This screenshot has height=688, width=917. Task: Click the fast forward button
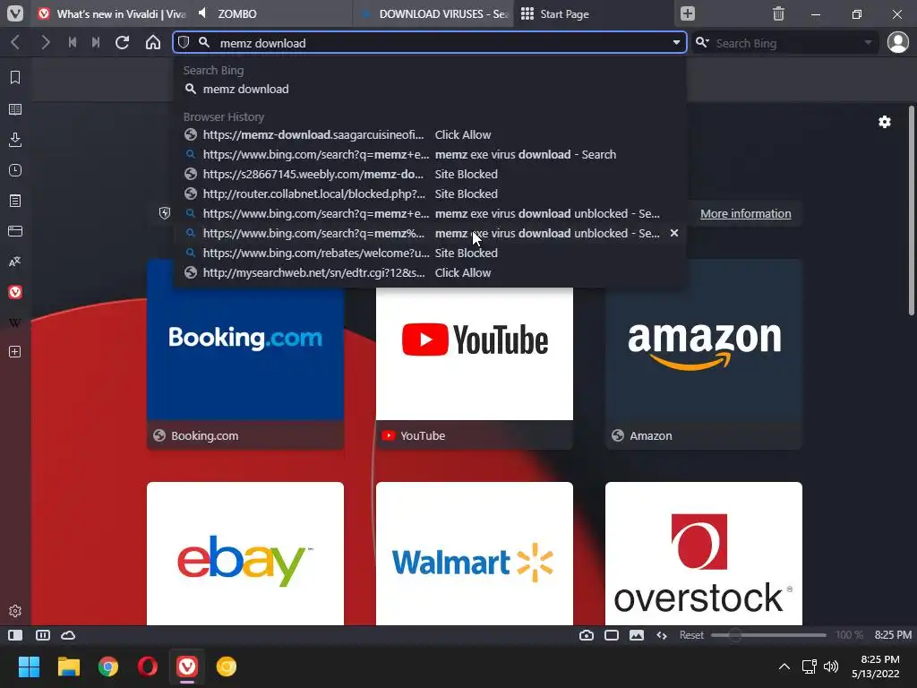point(96,43)
